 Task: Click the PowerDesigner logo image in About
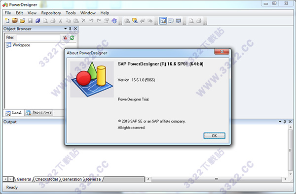[x=92, y=79]
